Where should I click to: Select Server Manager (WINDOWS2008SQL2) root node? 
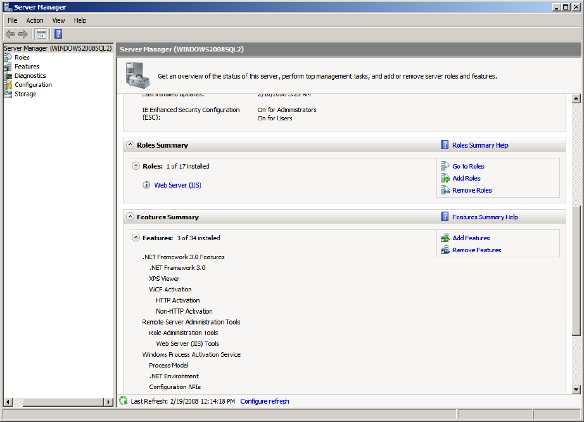pyautogui.click(x=58, y=48)
